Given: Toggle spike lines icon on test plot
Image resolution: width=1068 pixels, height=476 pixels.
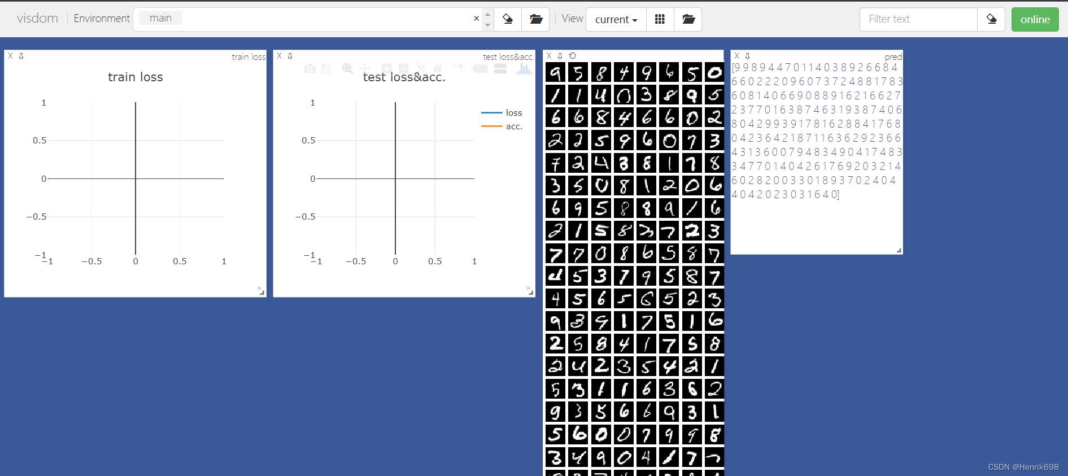Looking at the screenshot, I should coord(459,69).
